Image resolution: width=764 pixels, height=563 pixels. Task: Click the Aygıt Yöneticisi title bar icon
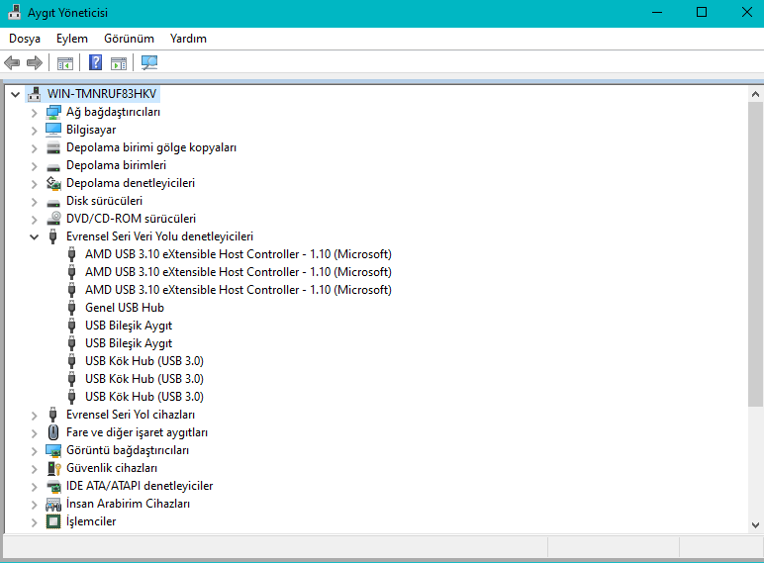click(x=14, y=12)
